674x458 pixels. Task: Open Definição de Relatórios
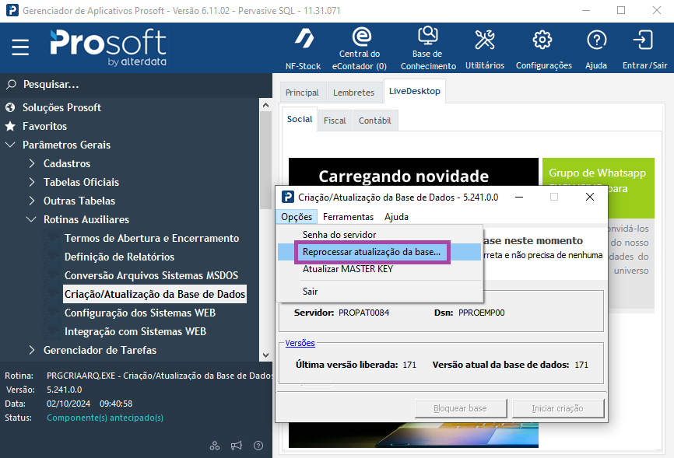(120, 257)
